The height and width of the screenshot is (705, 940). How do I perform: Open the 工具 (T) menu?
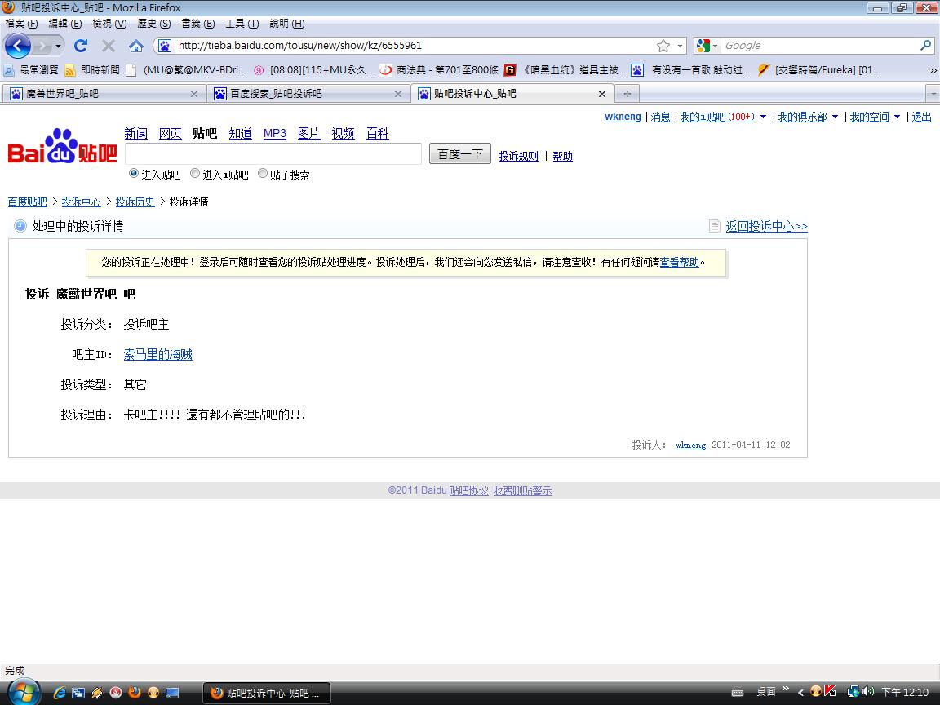click(242, 24)
